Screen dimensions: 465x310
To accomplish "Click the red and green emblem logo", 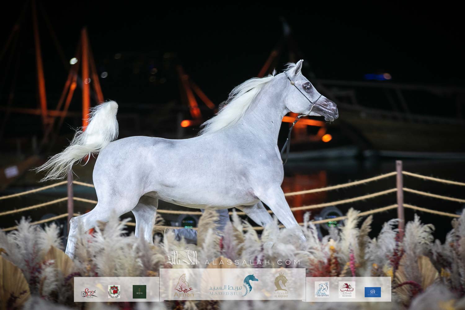I will click(114, 291).
